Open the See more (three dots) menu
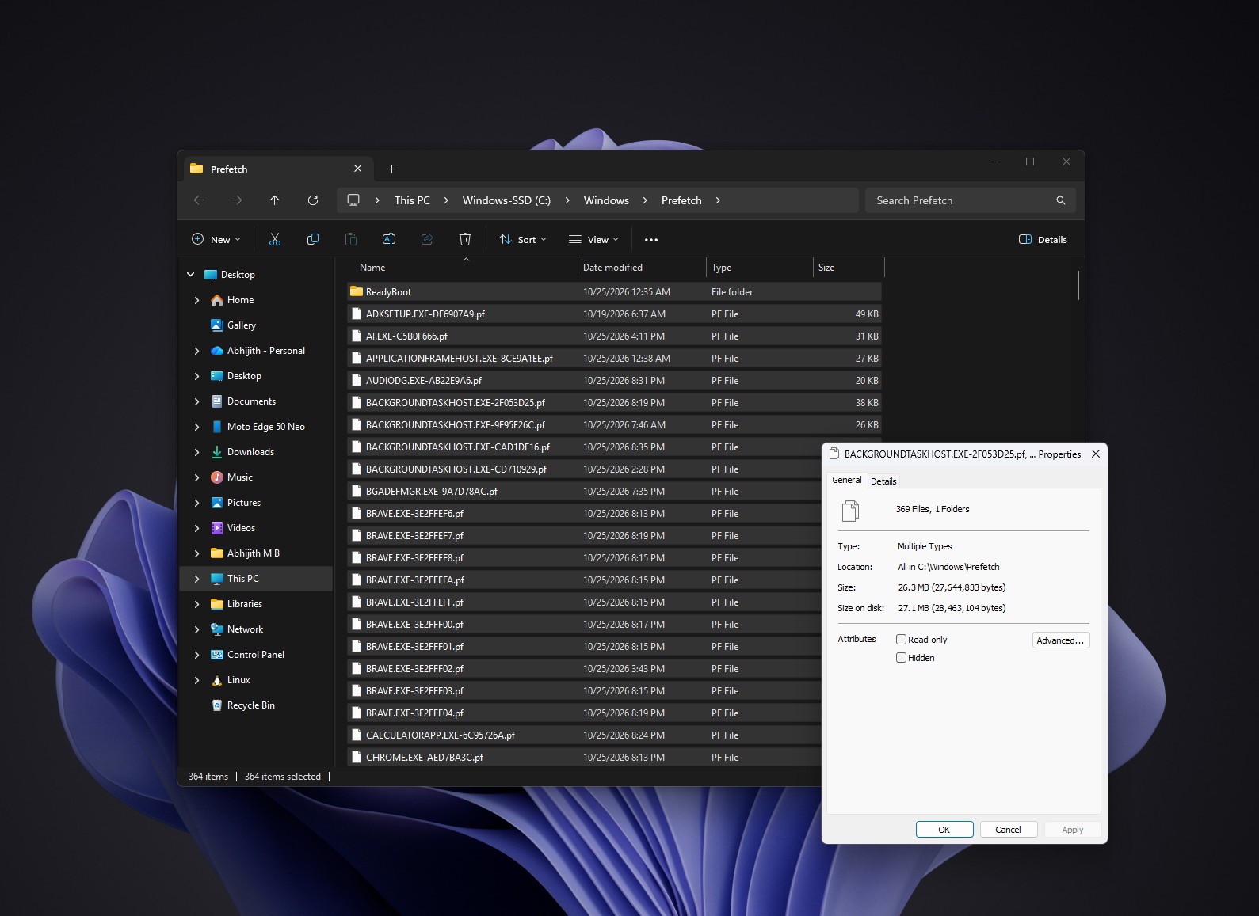The width and height of the screenshot is (1259, 916). tap(651, 239)
